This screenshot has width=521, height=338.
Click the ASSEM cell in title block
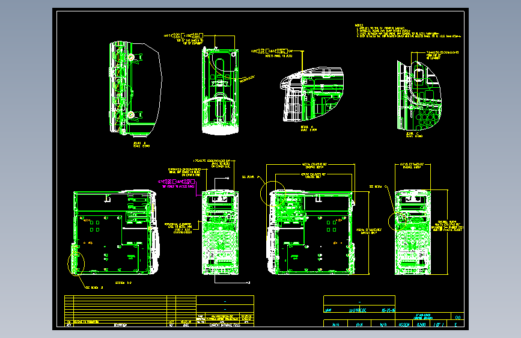[x=404, y=324]
